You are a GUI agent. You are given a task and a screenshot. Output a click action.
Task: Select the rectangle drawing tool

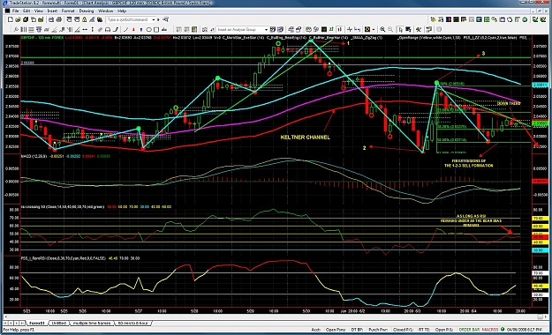156,29
